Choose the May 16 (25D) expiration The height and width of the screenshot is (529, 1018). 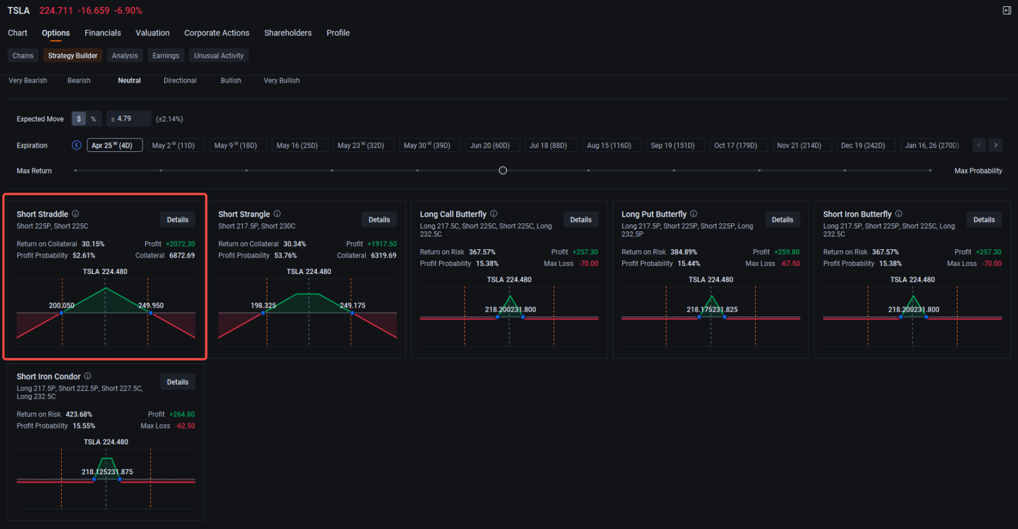[x=300, y=146]
